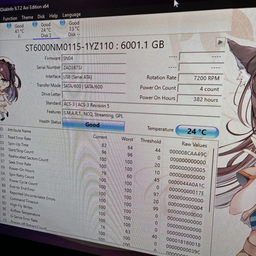The width and height of the screenshot is (256, 256).
Task: Click the Interface field USB (Serial ATA)
Action: point(94,77)
